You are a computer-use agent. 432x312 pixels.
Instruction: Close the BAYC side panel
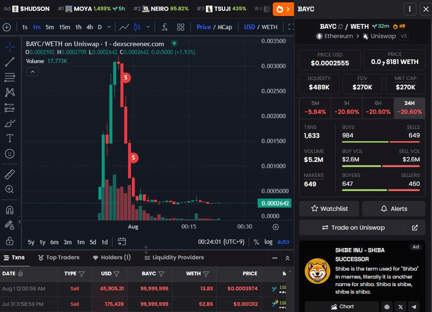[x=426, y=9]
